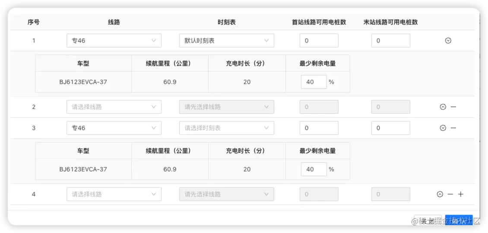
Task: Open the 专46 route dropdown in row 3
Action: coord(114,128)
